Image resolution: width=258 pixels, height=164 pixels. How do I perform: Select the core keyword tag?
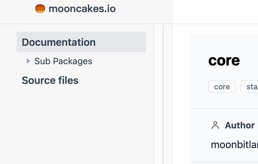222,86
